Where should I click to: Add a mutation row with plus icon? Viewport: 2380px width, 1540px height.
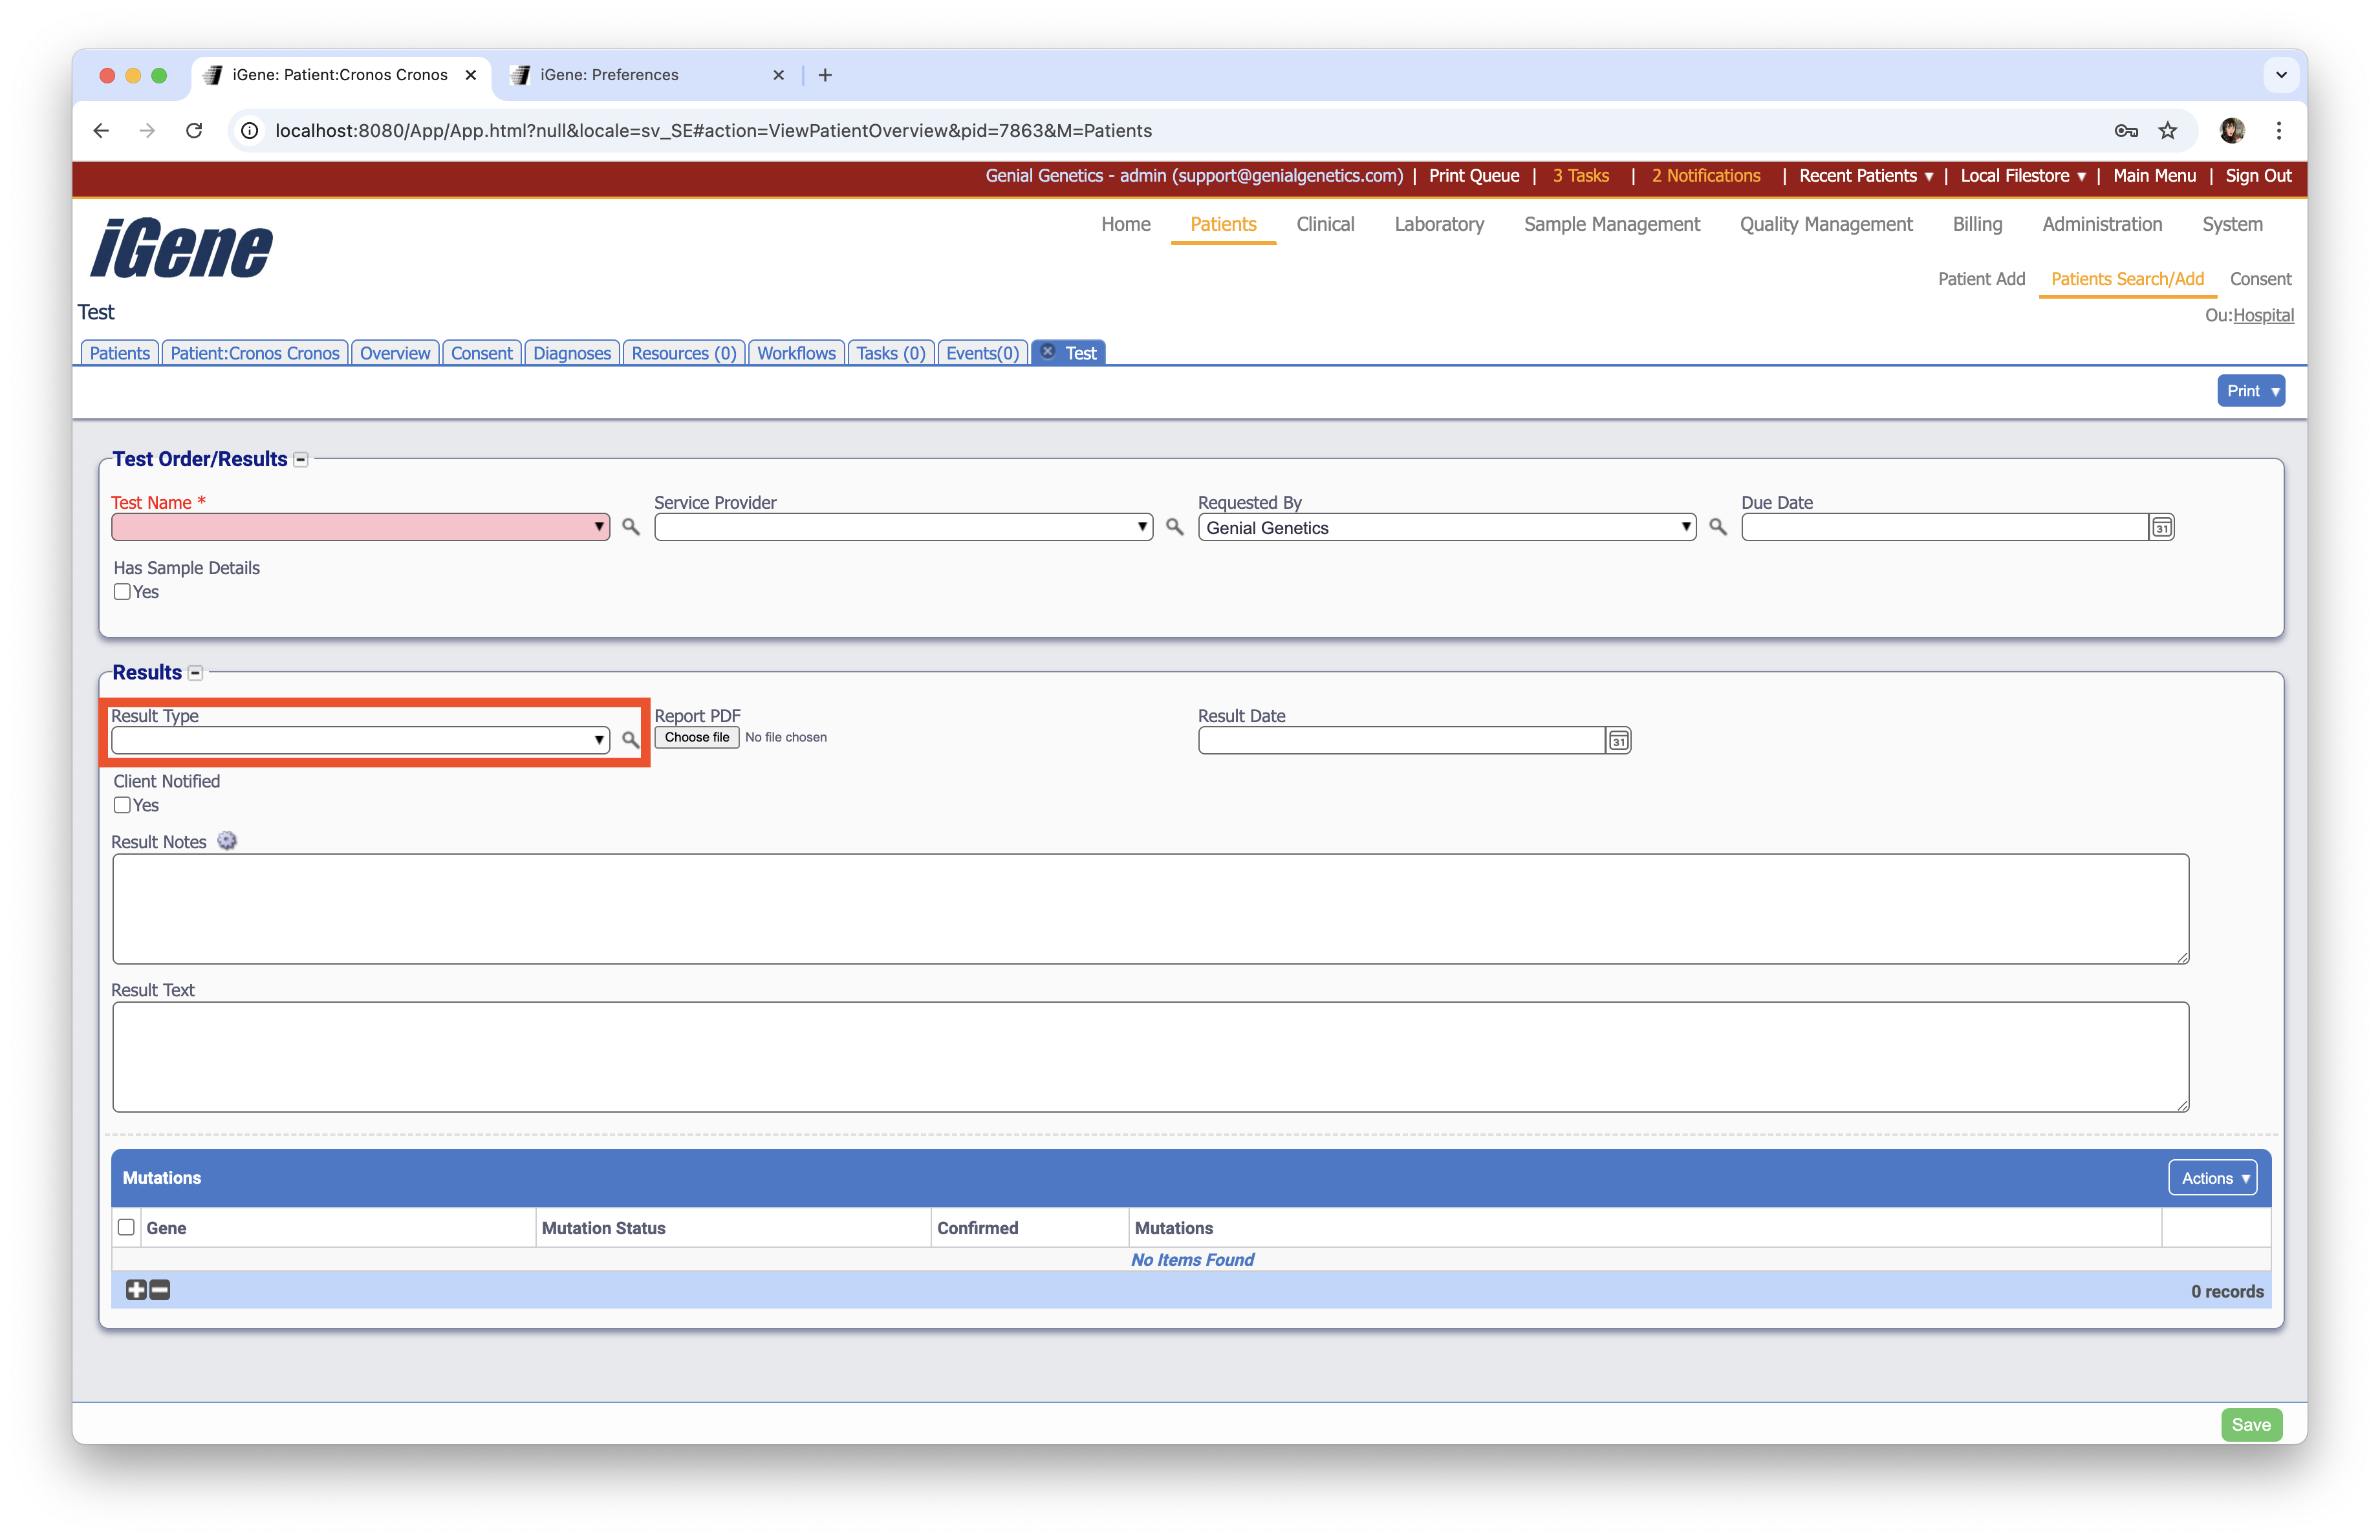tap(136, 1290)
